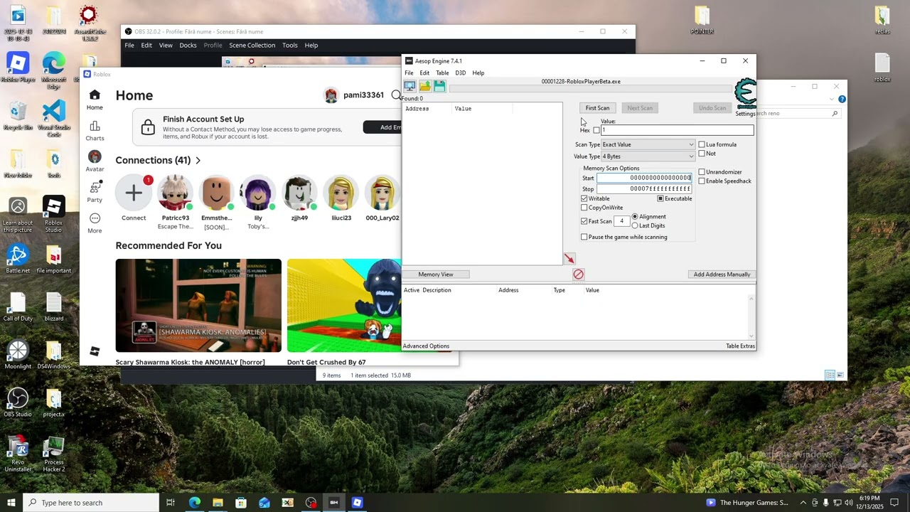Show hidden system tray icons
The height and width of the screenshot is (512, 910).
[x=803, y=503]
